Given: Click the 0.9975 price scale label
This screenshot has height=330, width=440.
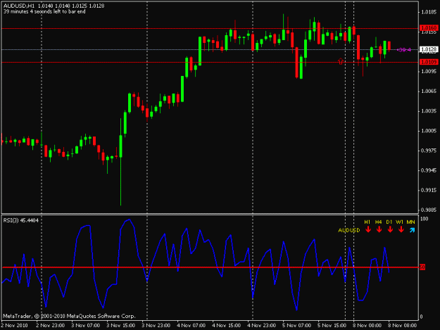Looking at the screenshot, I should click(429, 151).
